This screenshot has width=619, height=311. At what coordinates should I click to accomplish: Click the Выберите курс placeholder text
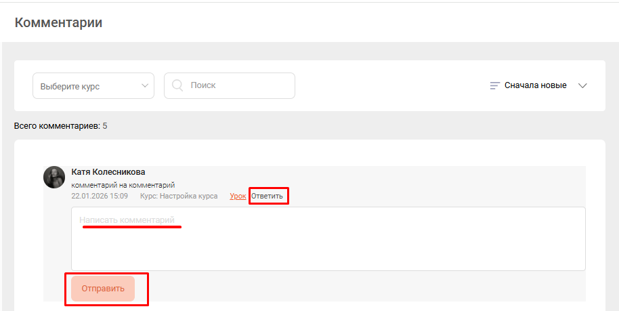pyautogui.click(x=70, y=87)
